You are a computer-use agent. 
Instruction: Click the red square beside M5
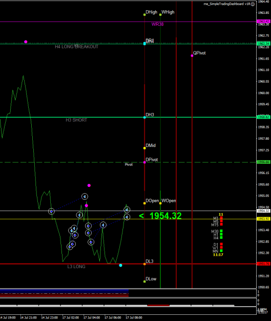221,221
